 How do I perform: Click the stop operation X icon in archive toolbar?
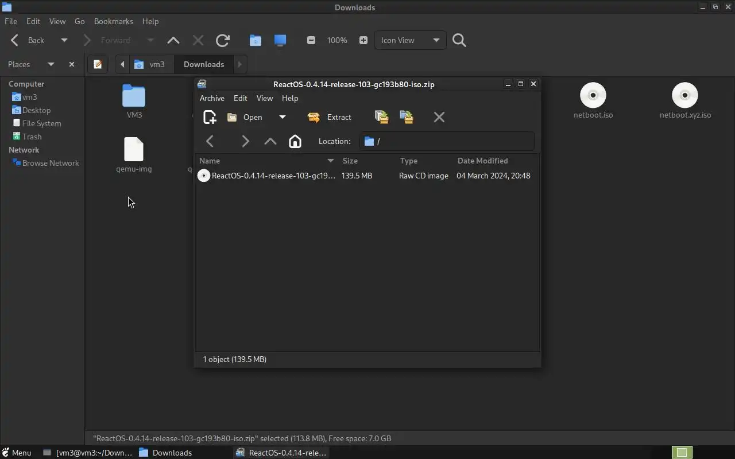click(439, 117)
